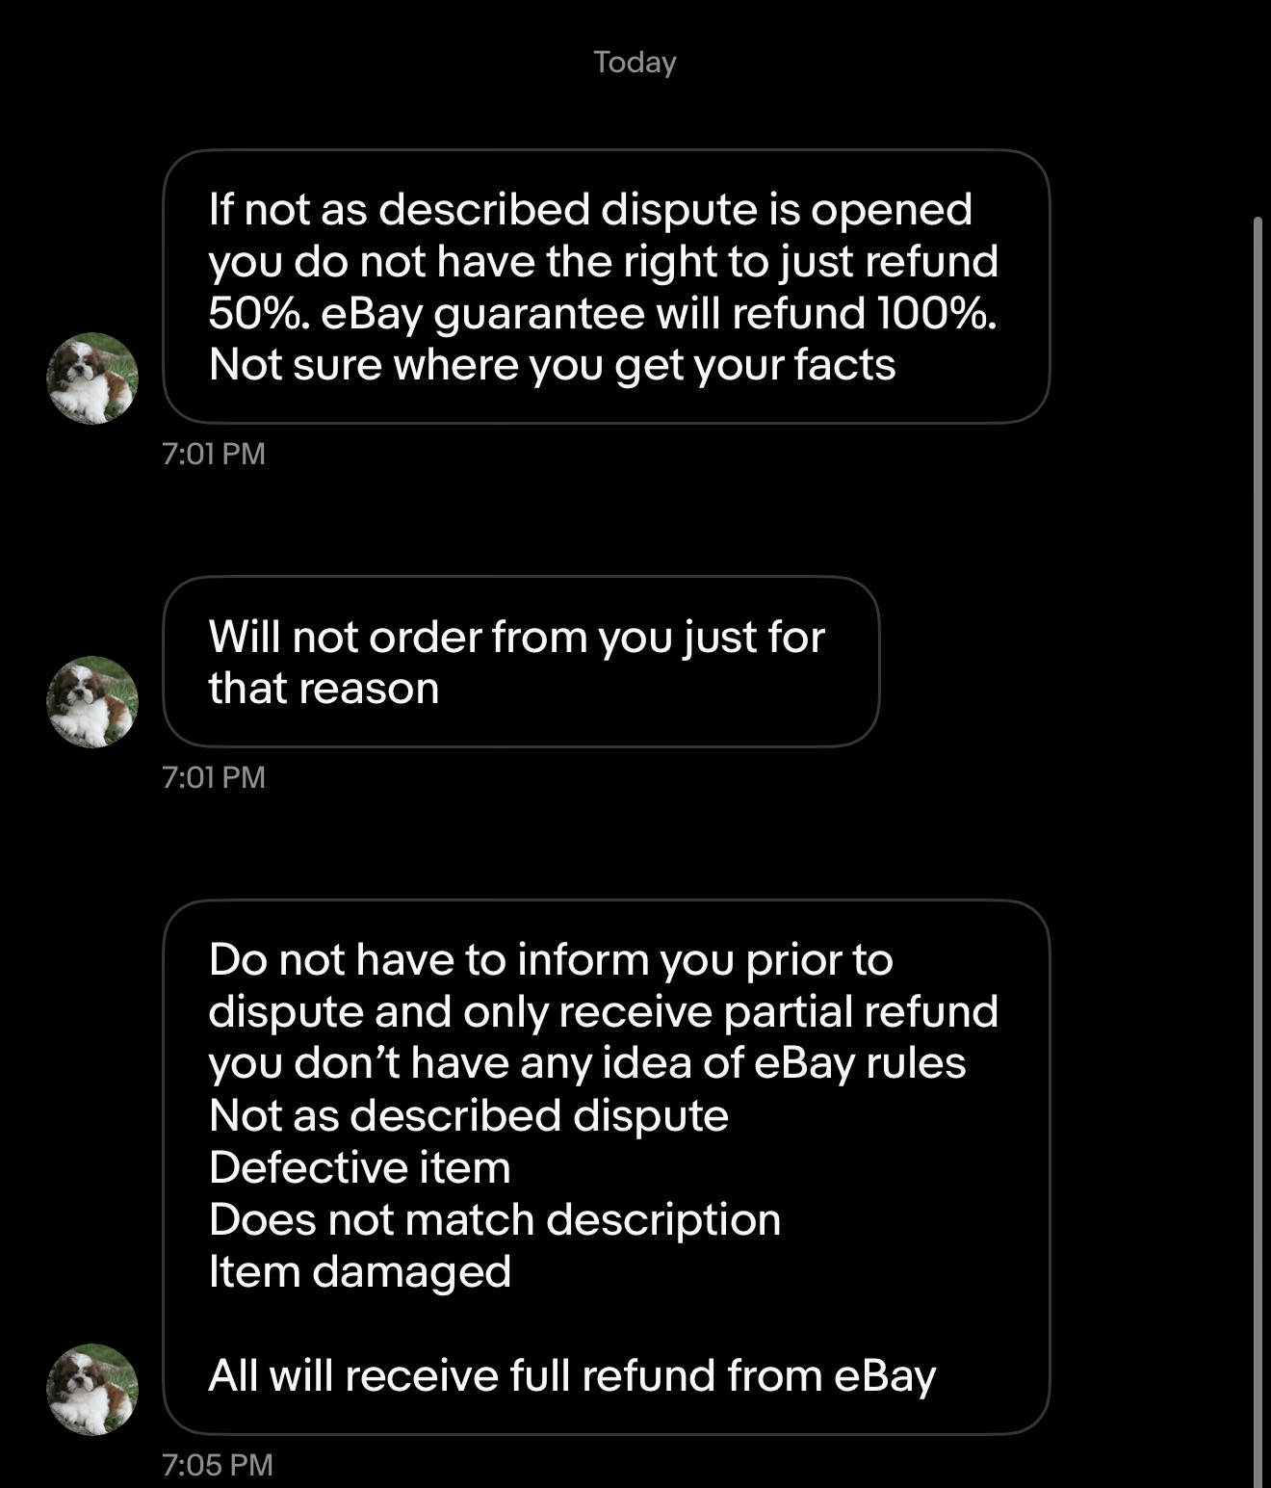The width and height of the screenshot is (1271, 1488).
Task: Open the dog avatar beside "Will not order" message
Action: [x=92, y=701]
